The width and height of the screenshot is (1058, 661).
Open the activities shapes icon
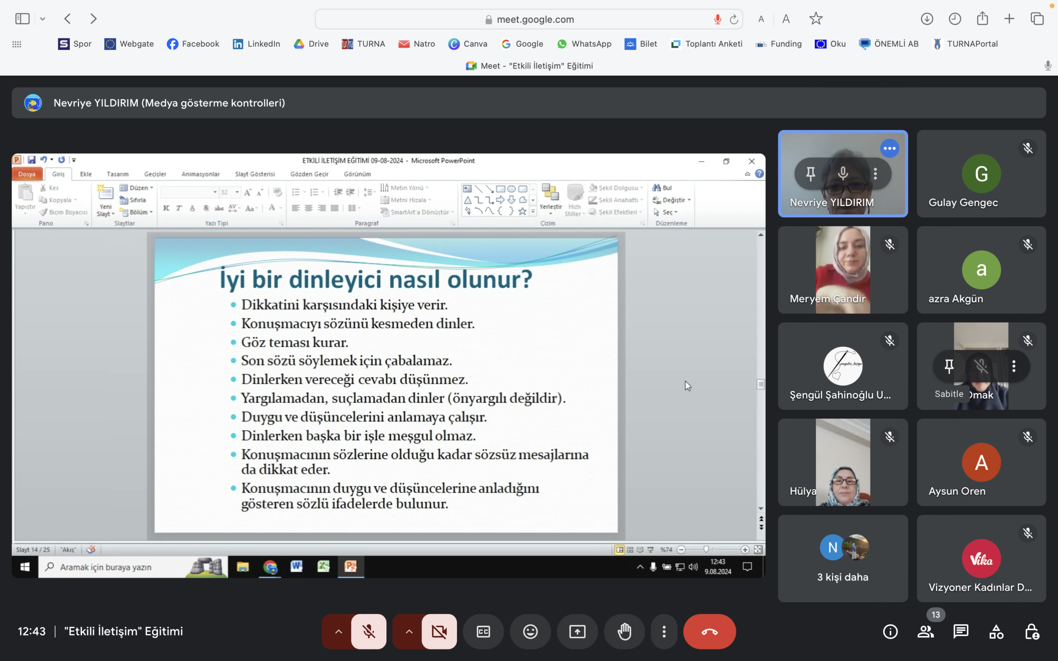click(x=996, y=631)
